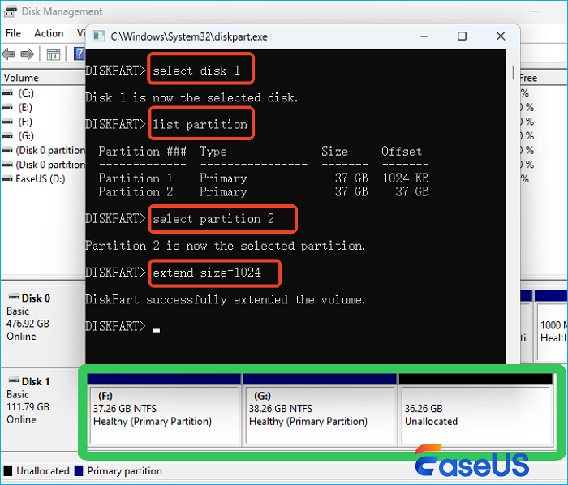
Task: Select the 36.26 GB Unallocated block
Action: [x=475, y=409]
